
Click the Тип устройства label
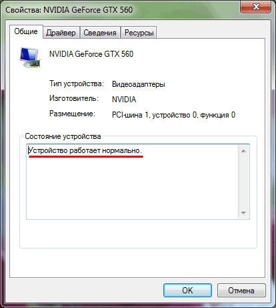[x=77, y=84]
